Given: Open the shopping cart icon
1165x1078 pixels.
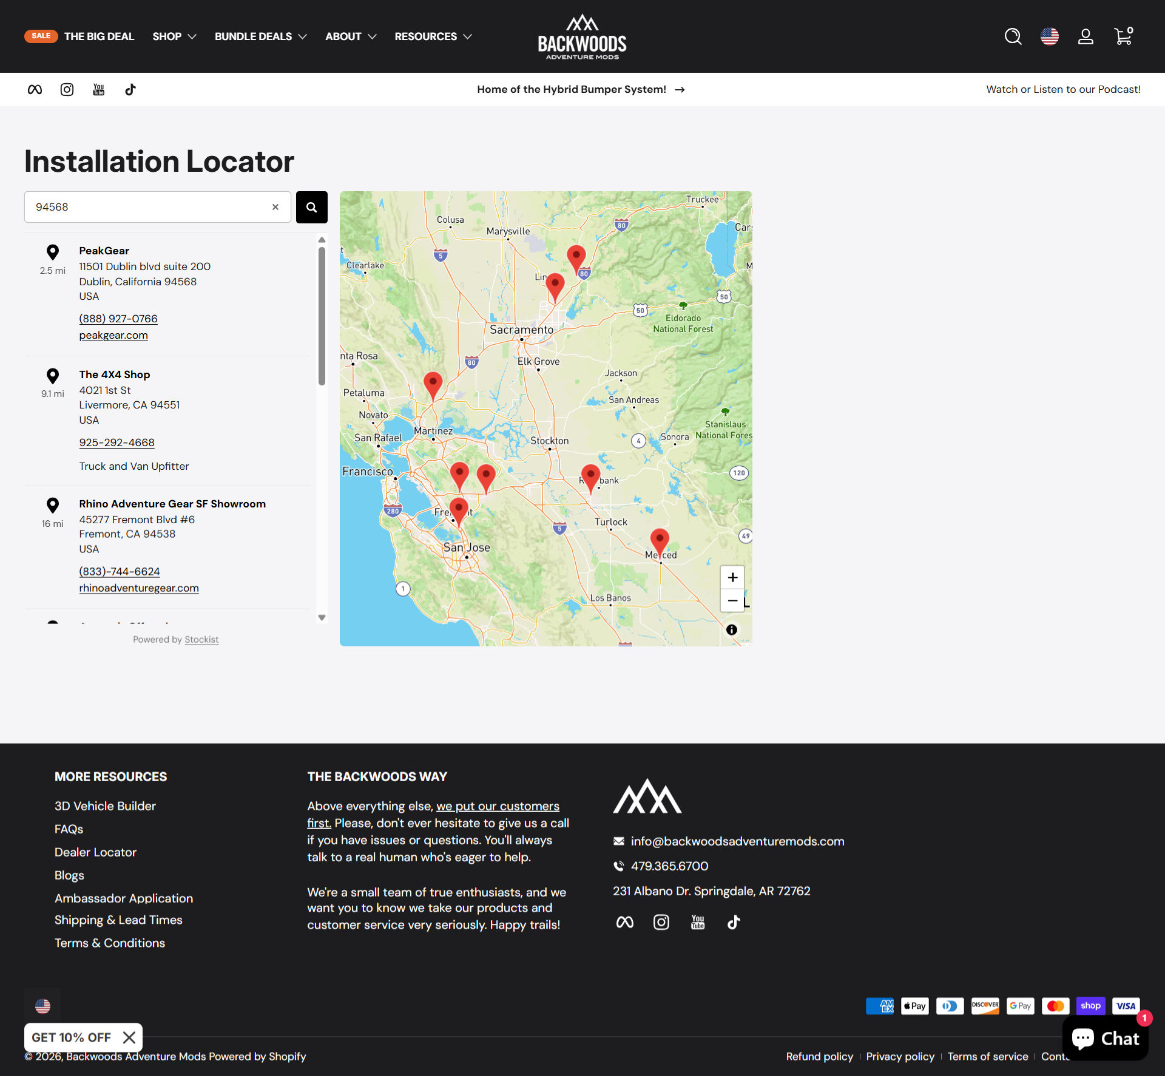Looking at the screenshot, I should coord(1123,36).
